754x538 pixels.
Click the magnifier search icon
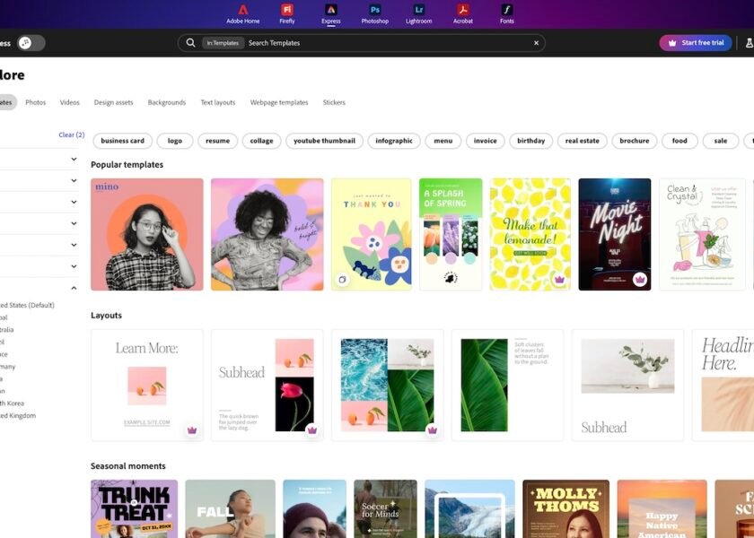click(190, 43)
